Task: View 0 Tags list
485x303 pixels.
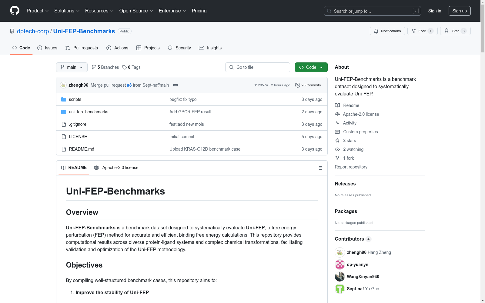Action: pyautogui.click(x=132, y=67)
